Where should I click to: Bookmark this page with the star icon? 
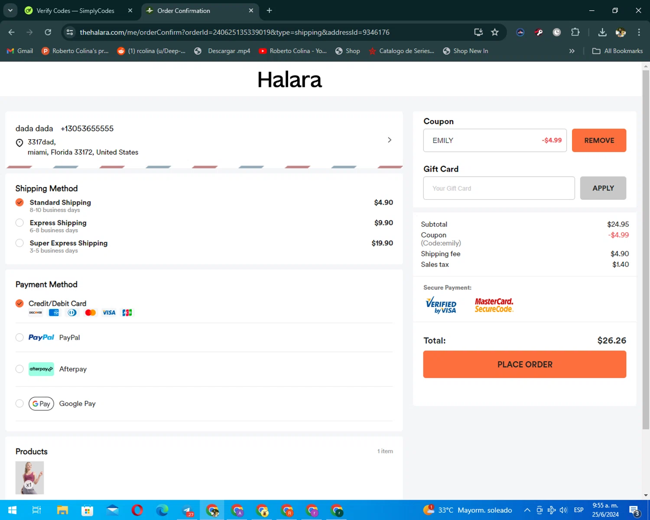(x=495, y=32)
